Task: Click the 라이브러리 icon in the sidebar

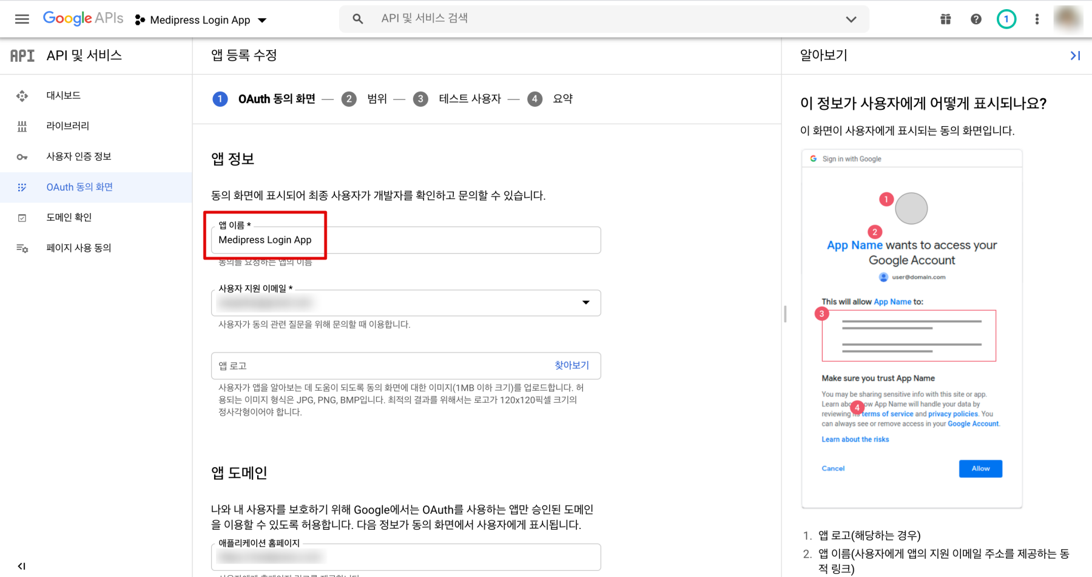Action: (22, 126)
